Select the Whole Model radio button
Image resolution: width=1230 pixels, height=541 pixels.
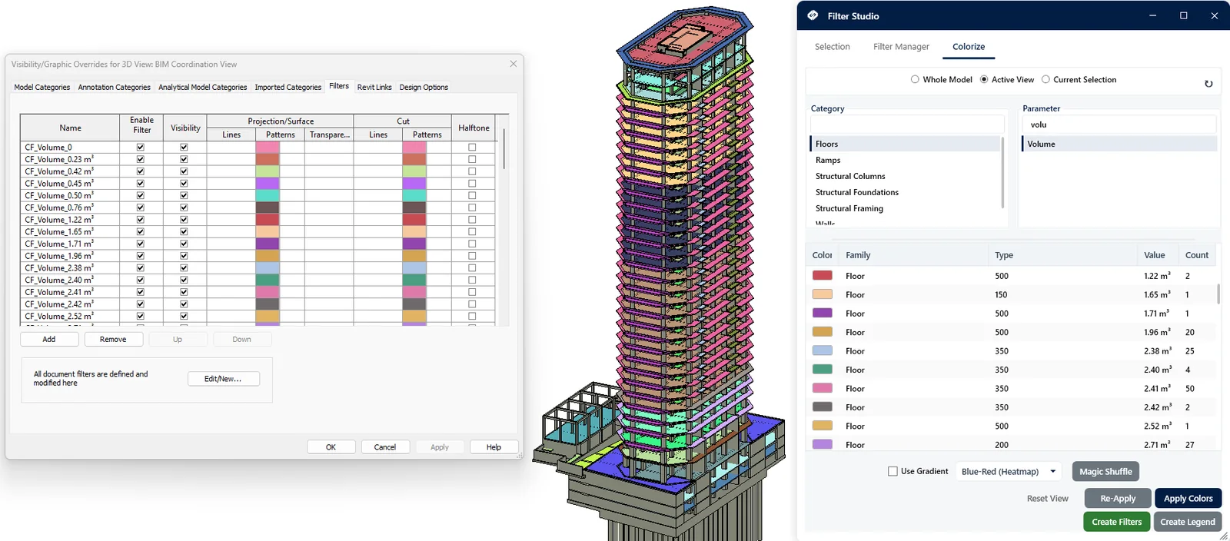[915, 79]
